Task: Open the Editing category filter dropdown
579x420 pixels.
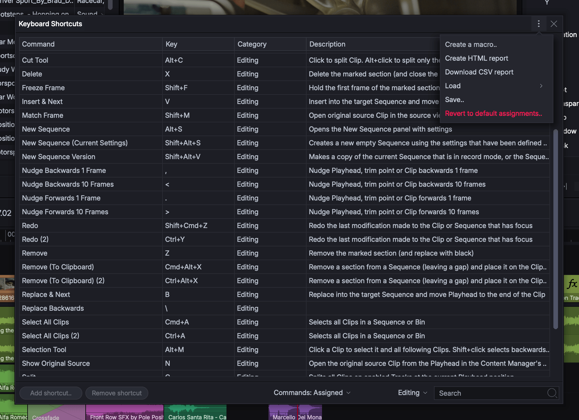Action: tap(412, 393)
